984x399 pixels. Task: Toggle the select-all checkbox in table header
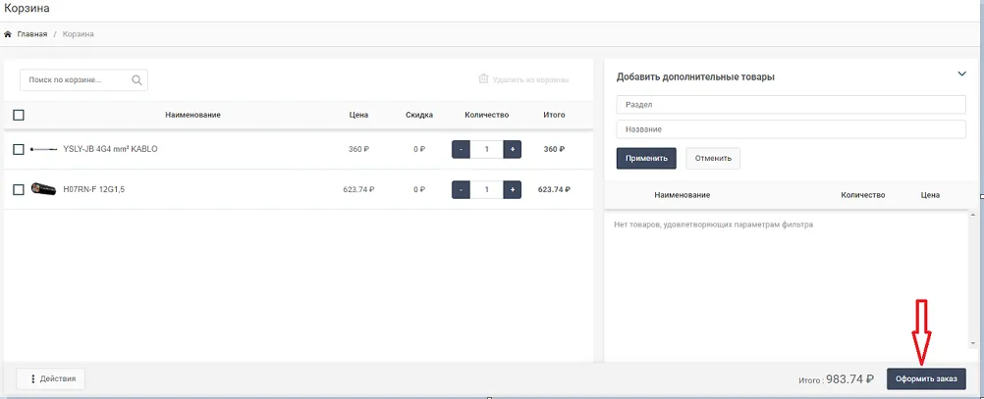[x=19, y=115]
